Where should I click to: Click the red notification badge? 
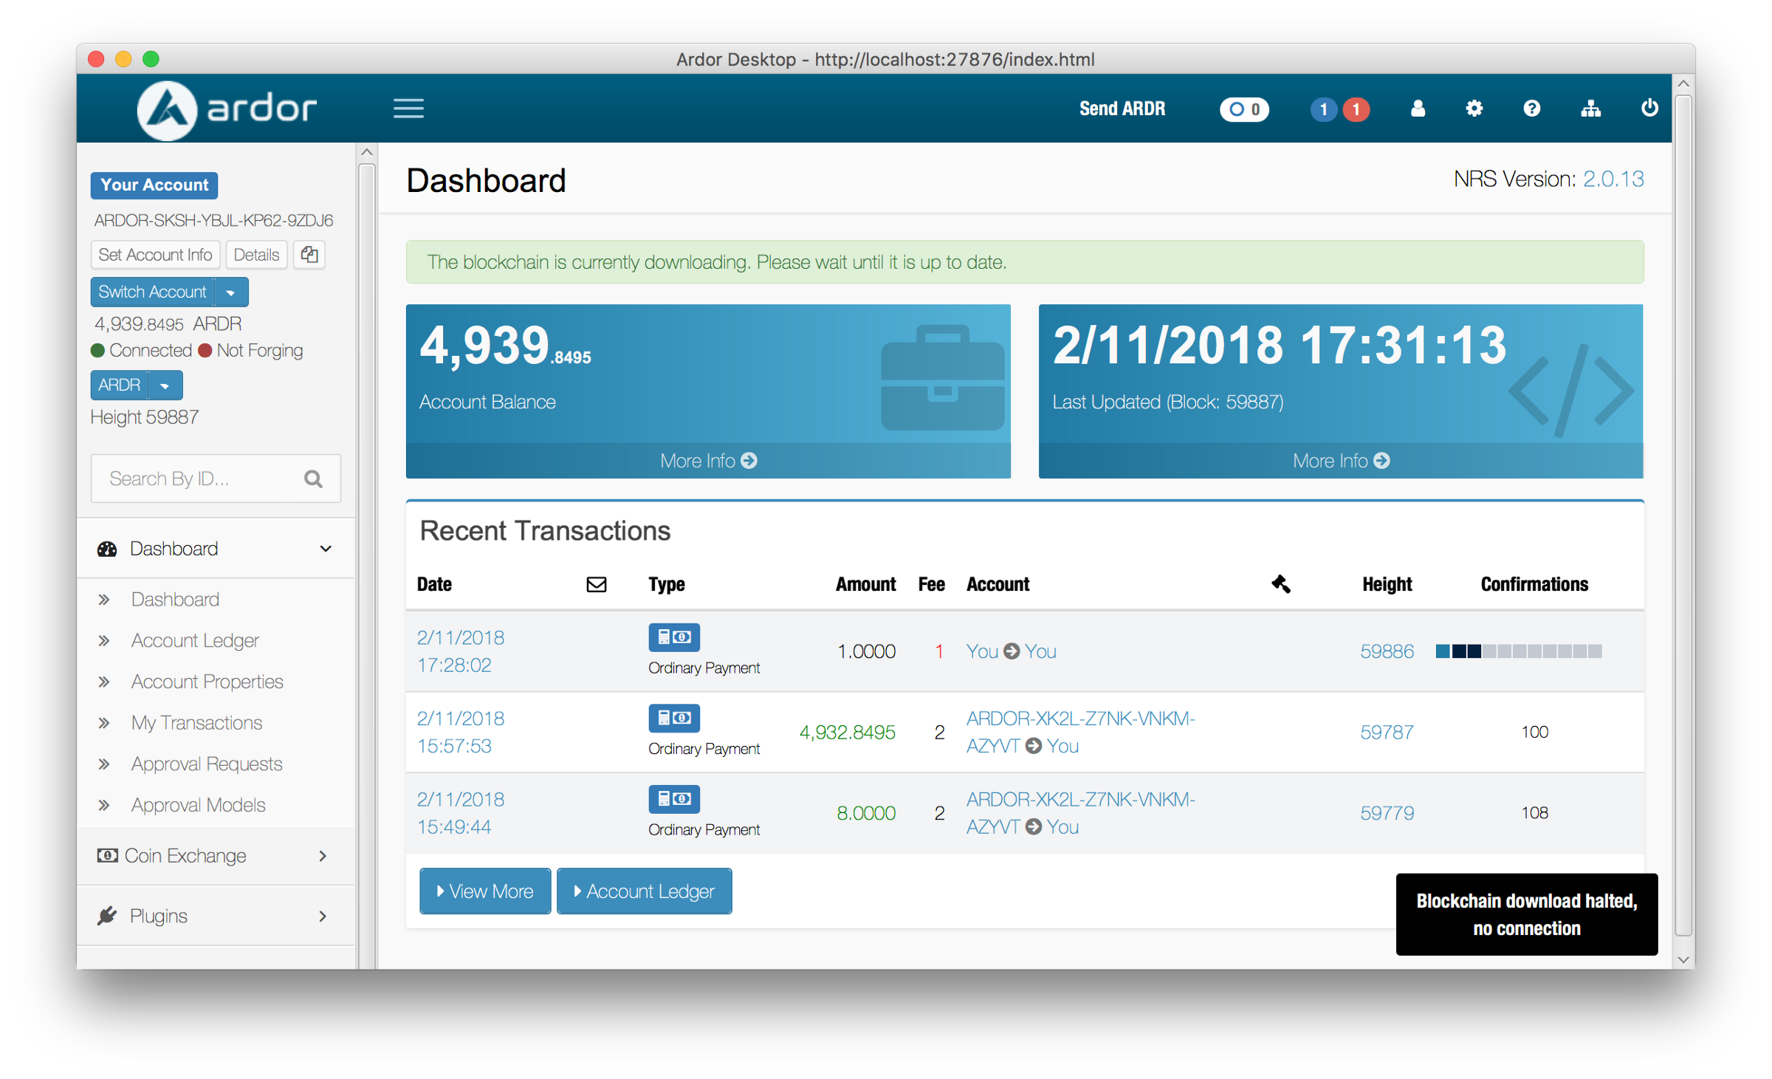coord(1356,109)
